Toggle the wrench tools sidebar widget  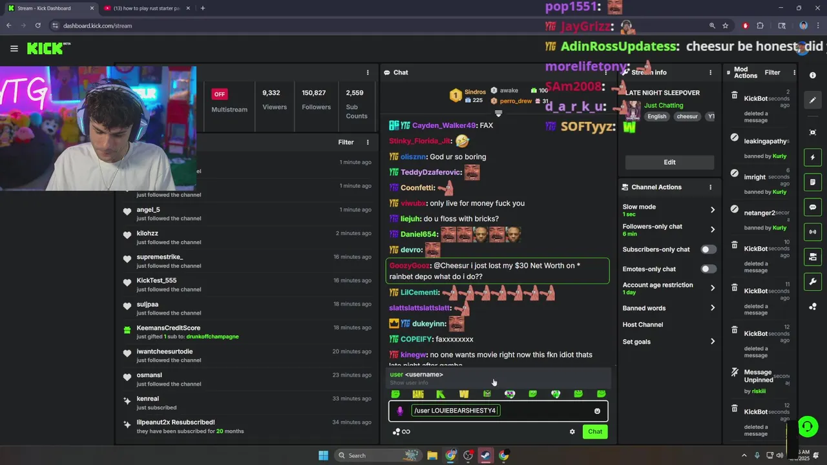813,282
